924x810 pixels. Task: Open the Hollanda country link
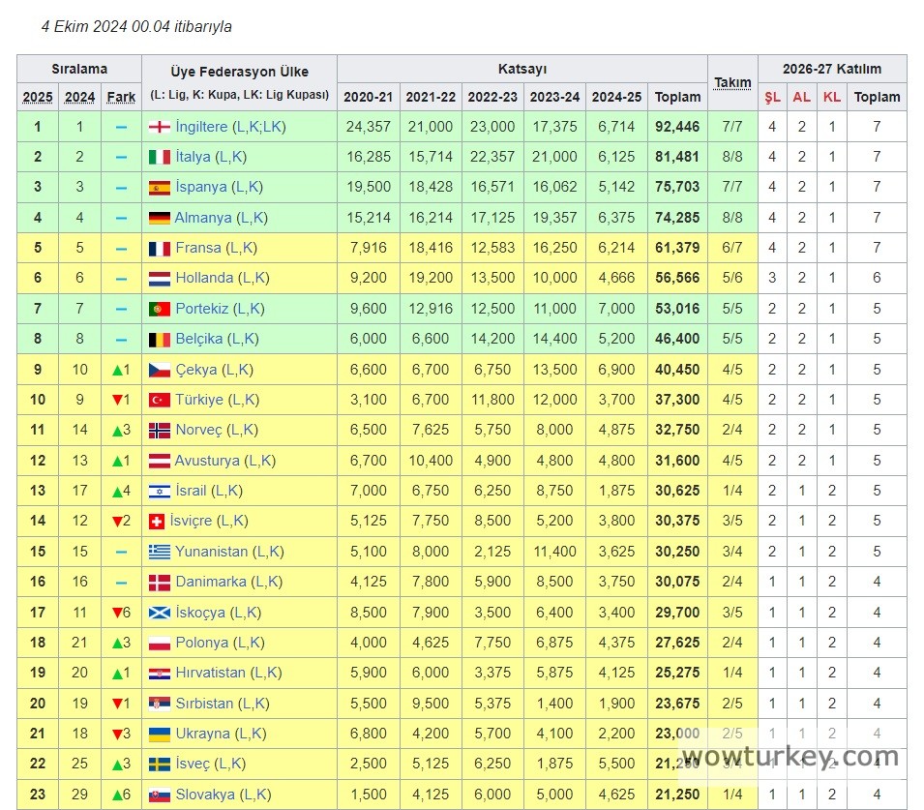tap(204, 278)
